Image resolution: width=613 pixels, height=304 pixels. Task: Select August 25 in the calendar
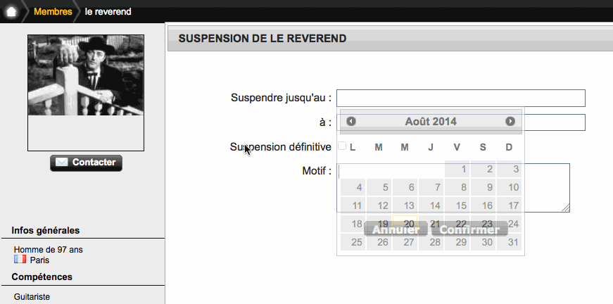(x=353, y=242)
